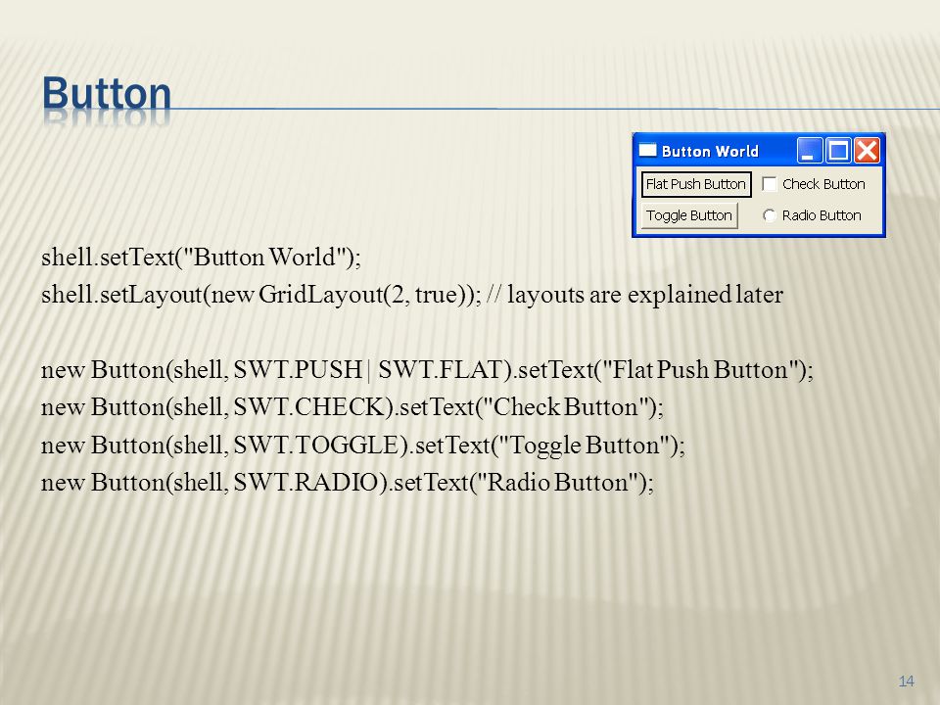
Task: Click the slide page number 14
Action: [907, 681]
